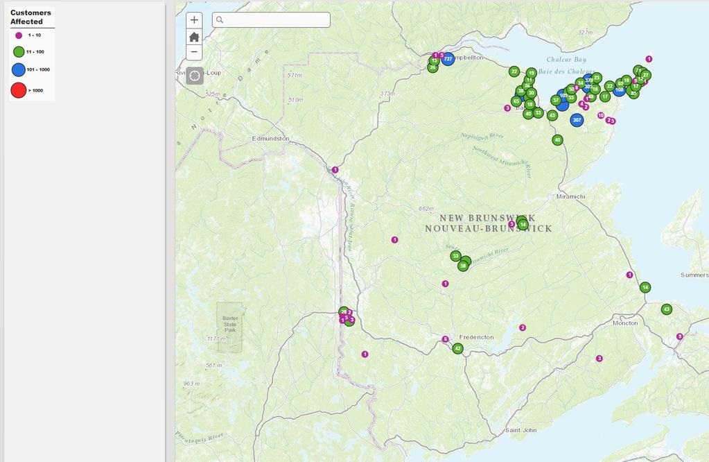Select the green 27 outage marker
Image resolution: width=709 pixels, height=462 pixels.
[646, 75]
